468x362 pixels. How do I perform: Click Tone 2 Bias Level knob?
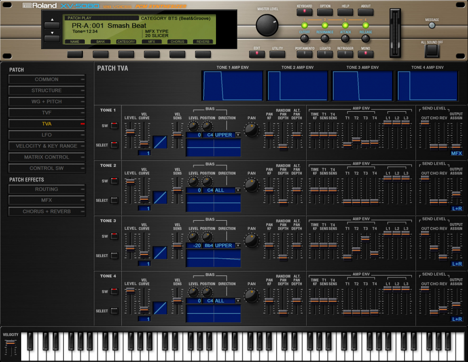click(x=193, y=181)
